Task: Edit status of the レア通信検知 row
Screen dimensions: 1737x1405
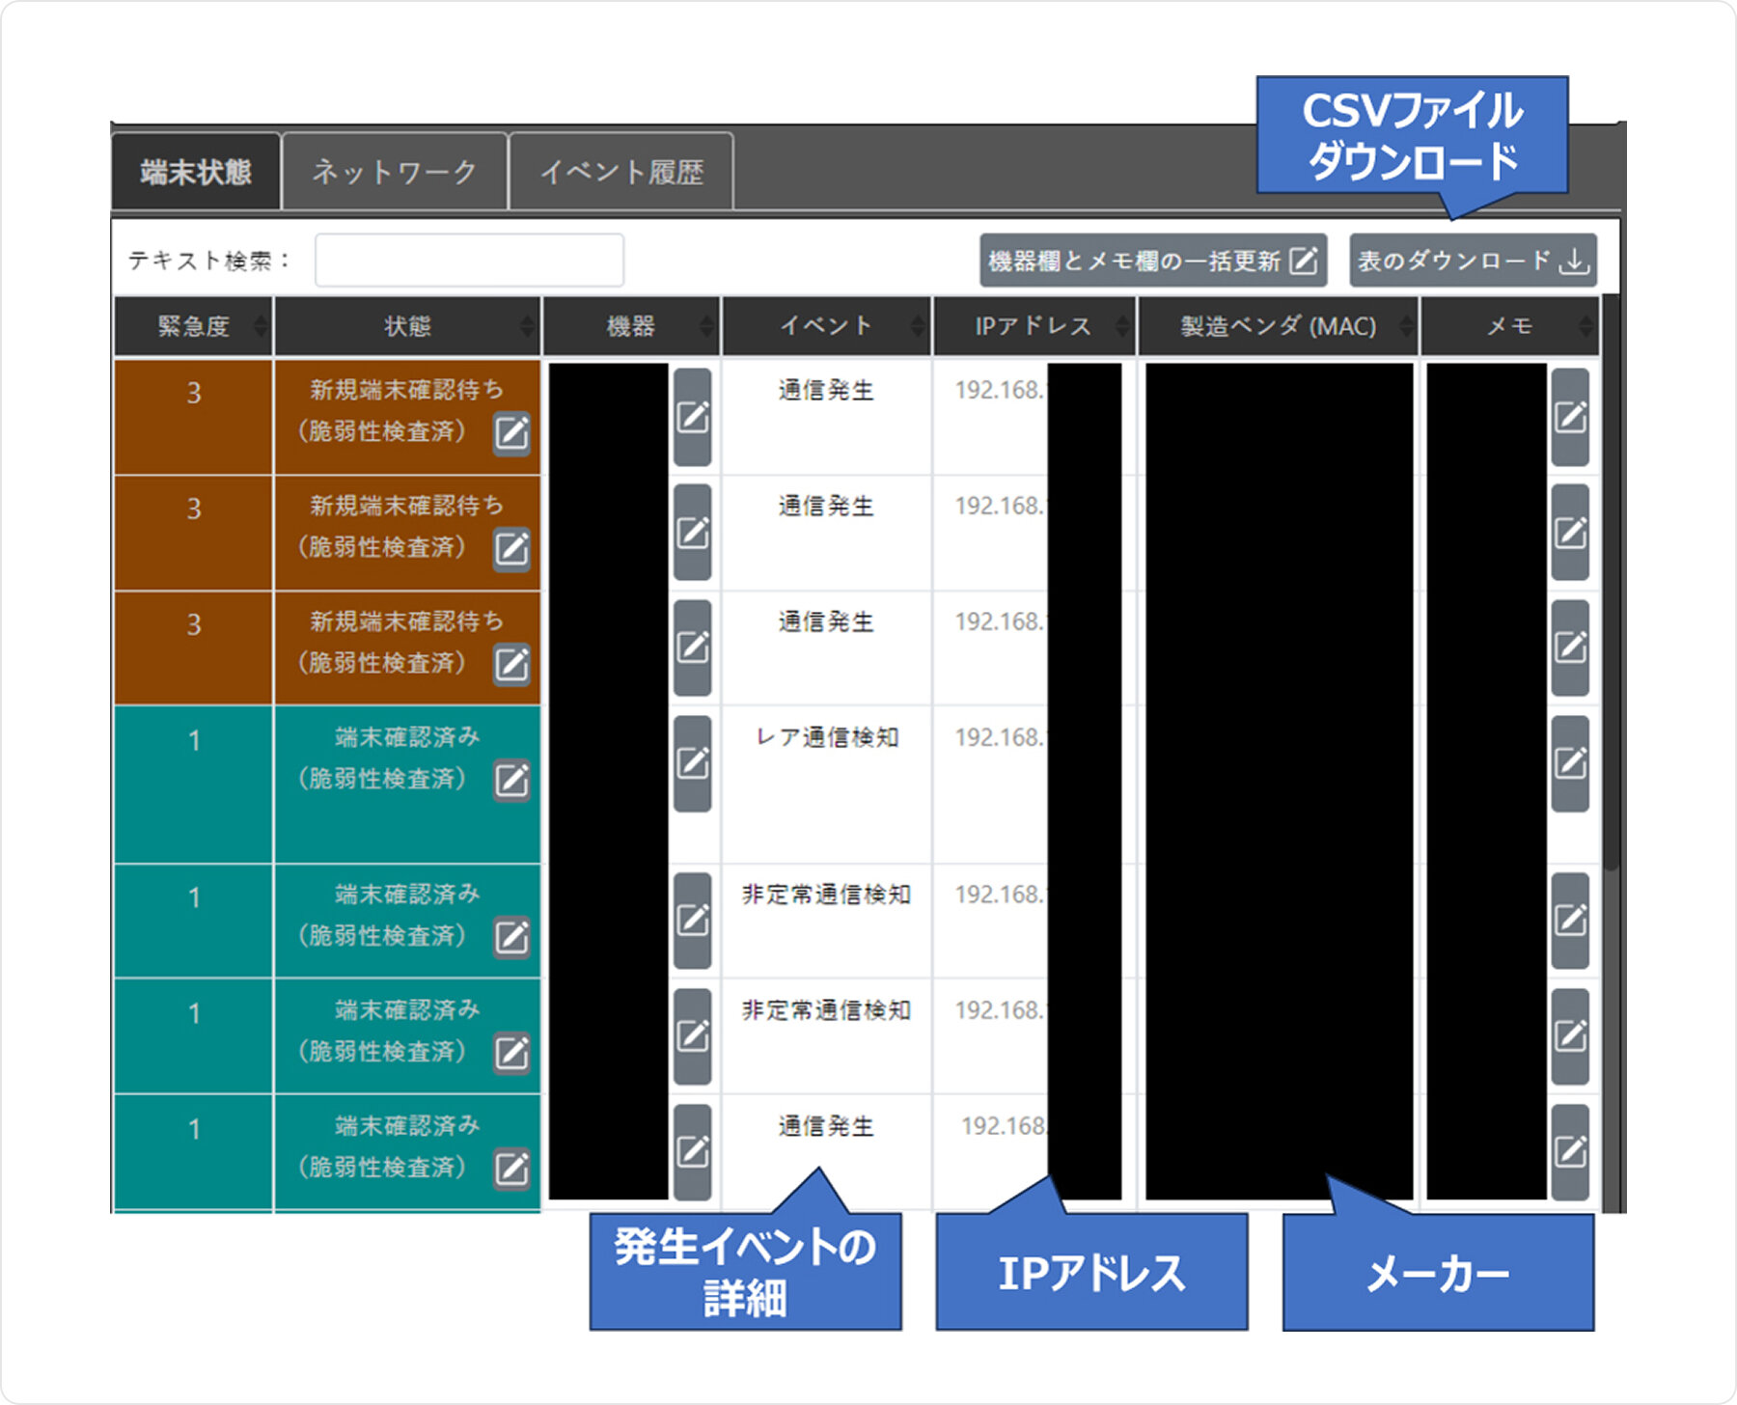Action: coord(511,780)
